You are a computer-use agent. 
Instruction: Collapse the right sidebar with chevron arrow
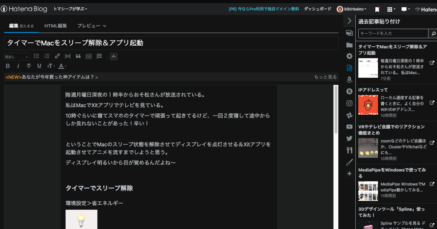[x=349, y=21]
